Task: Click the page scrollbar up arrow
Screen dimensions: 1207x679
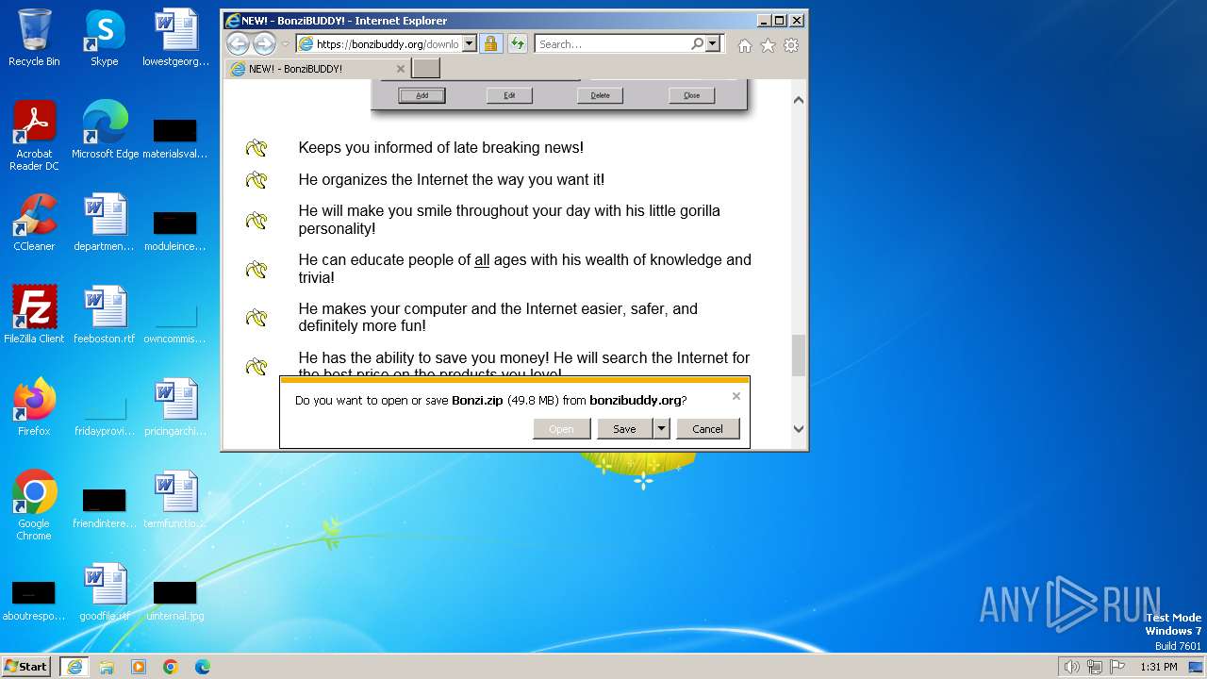Action: 799,99
